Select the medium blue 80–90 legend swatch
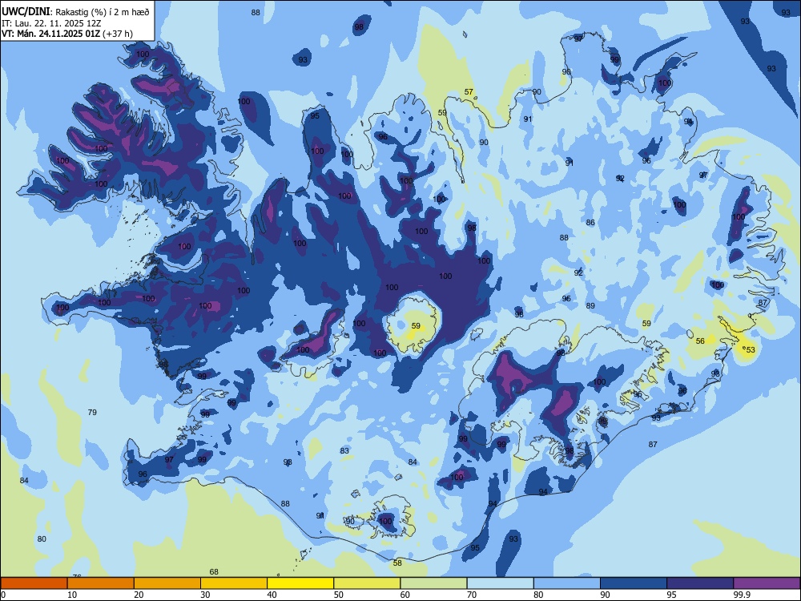801x601 pixels. pyautogui.click(x=566, y=583)
